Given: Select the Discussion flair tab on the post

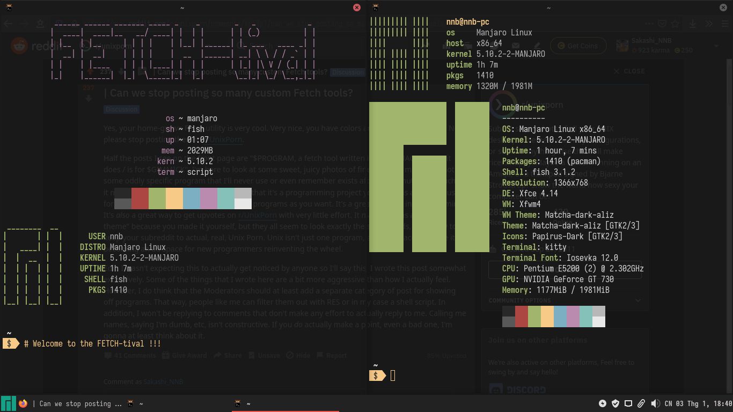Looking at the screenshot, I should coord(121,109).
